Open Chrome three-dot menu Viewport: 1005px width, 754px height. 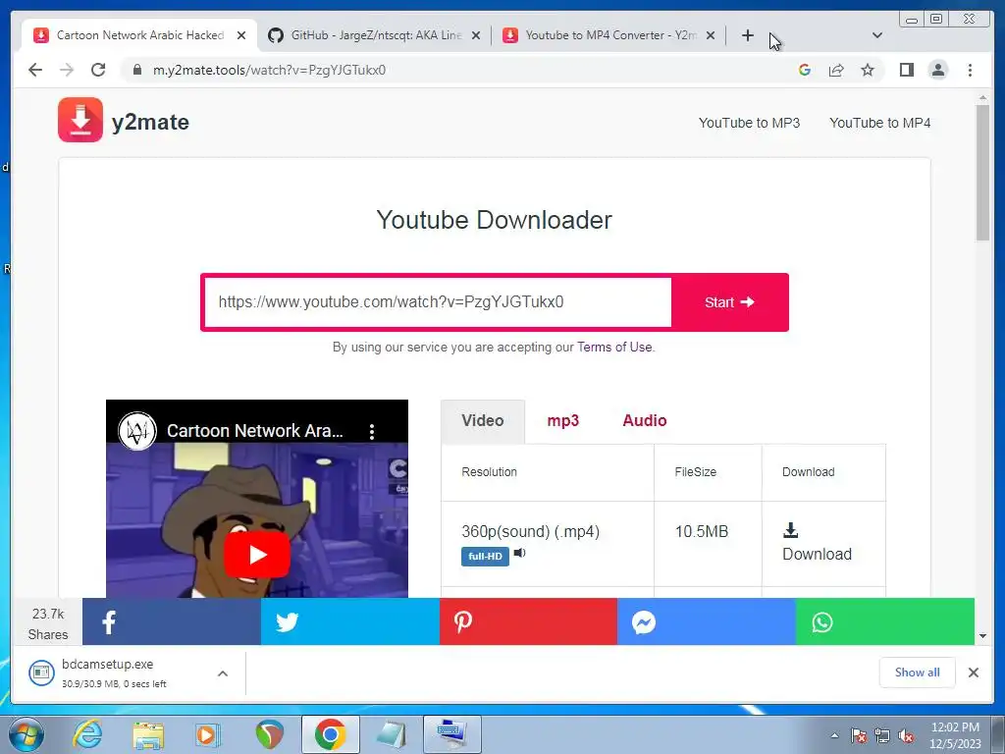coord(970,70)
